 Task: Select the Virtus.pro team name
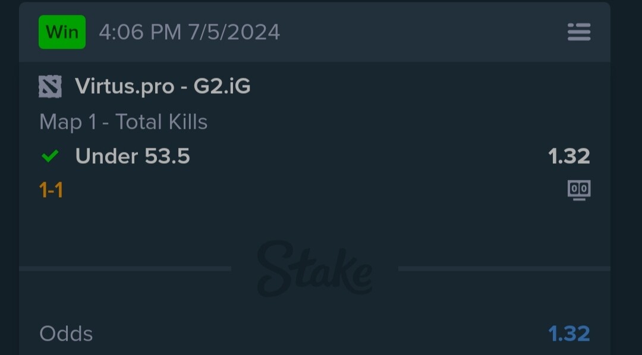[124, 86]
